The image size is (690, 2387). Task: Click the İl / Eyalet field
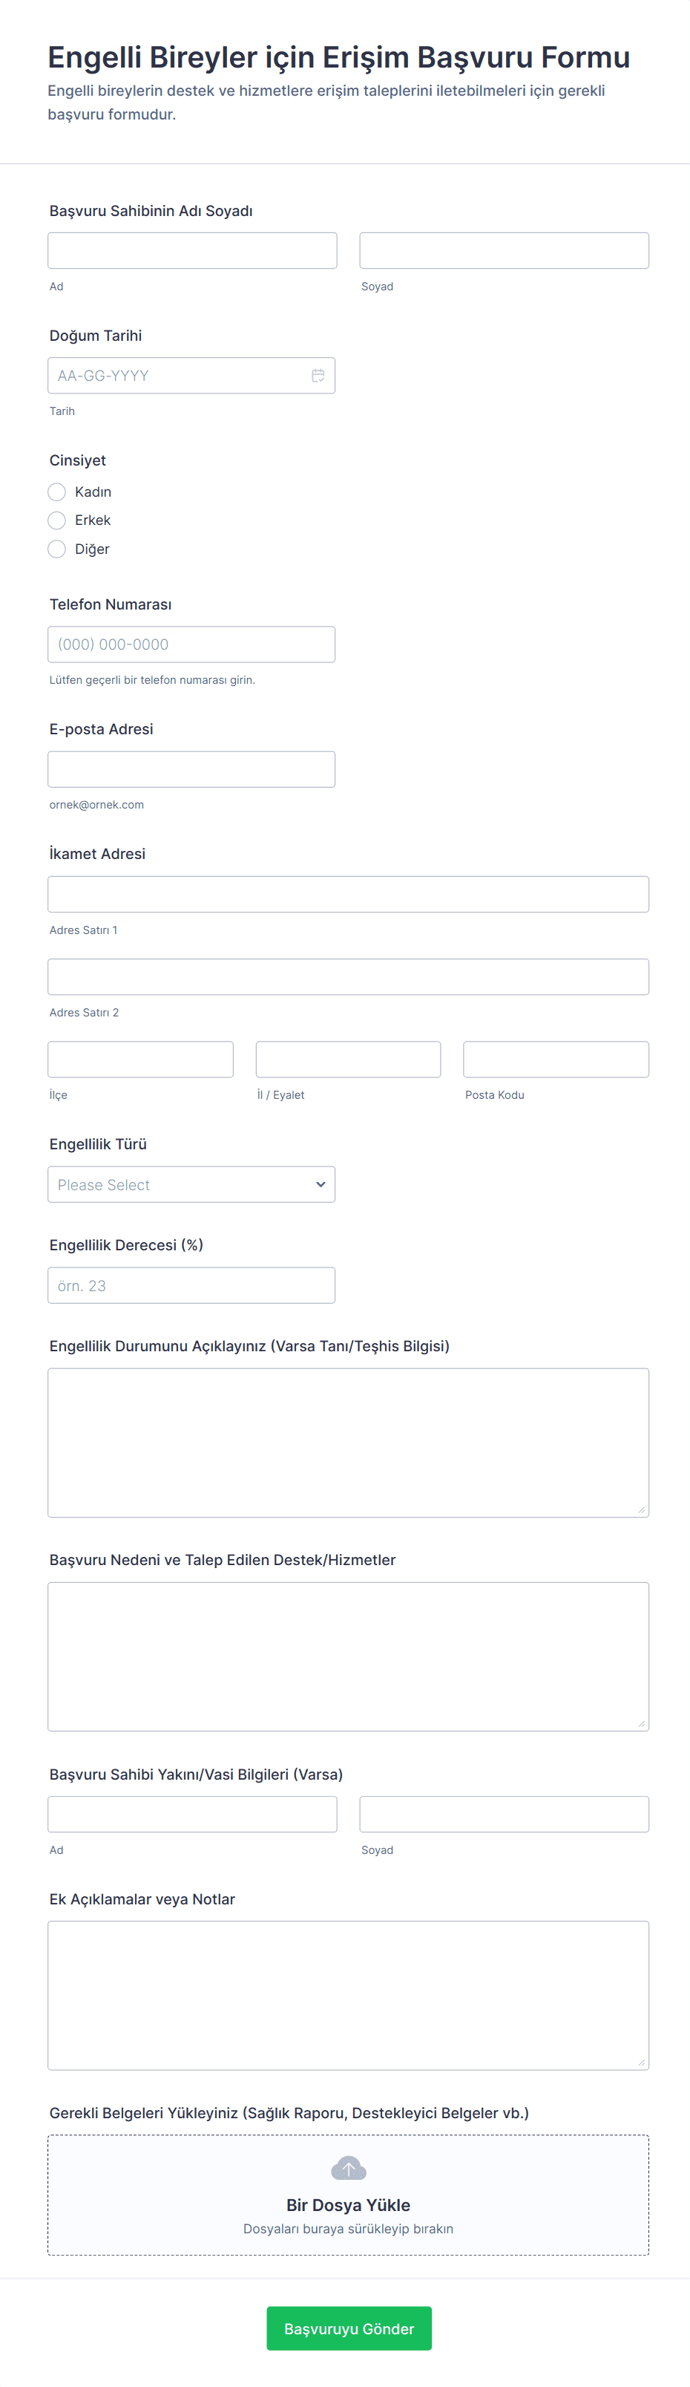(x=348, y=1059)
